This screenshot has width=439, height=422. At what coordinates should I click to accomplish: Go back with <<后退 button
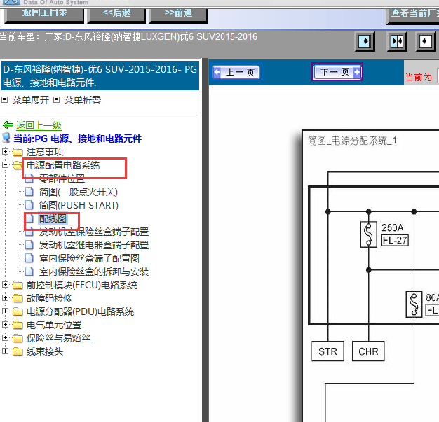pos(116,15)
